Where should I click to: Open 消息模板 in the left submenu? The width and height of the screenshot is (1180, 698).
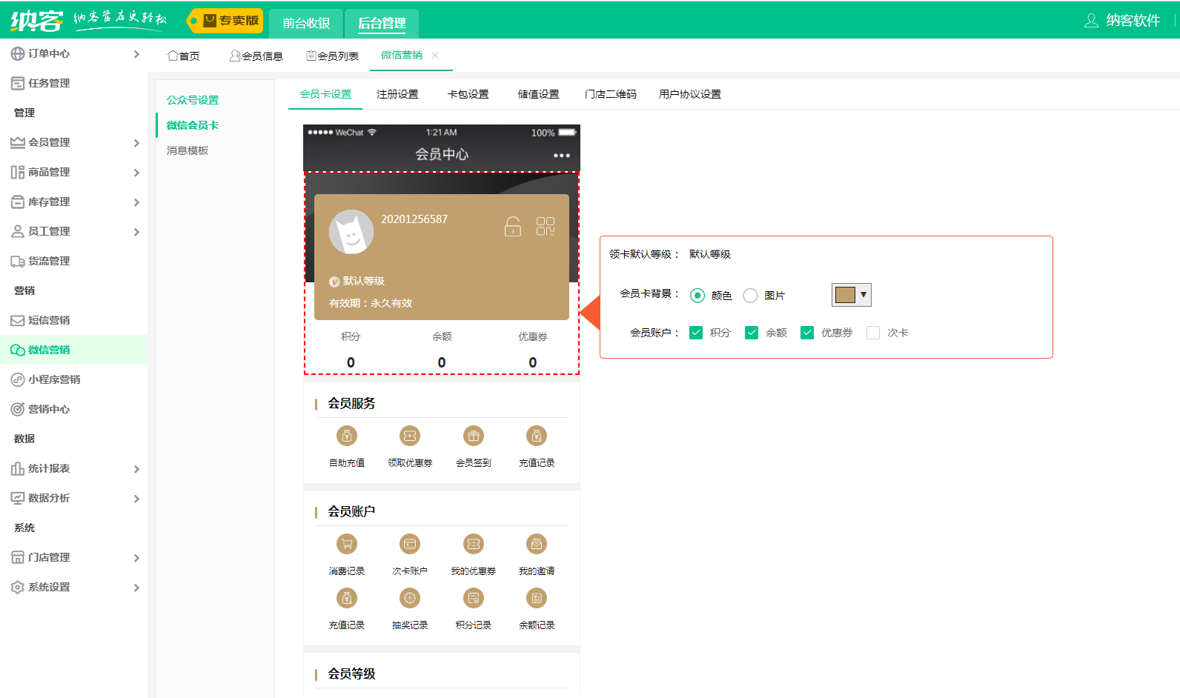coord(188,150)
